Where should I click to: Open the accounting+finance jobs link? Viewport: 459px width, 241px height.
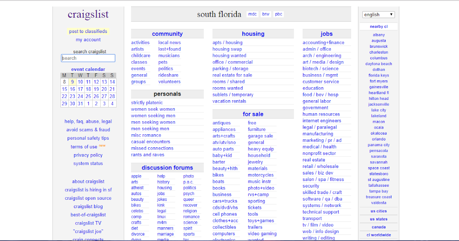click(x=323, y=43)
